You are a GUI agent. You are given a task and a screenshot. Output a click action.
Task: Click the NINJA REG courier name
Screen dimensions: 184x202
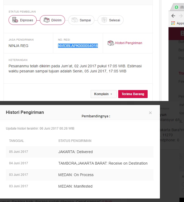[x=18, y=46]
